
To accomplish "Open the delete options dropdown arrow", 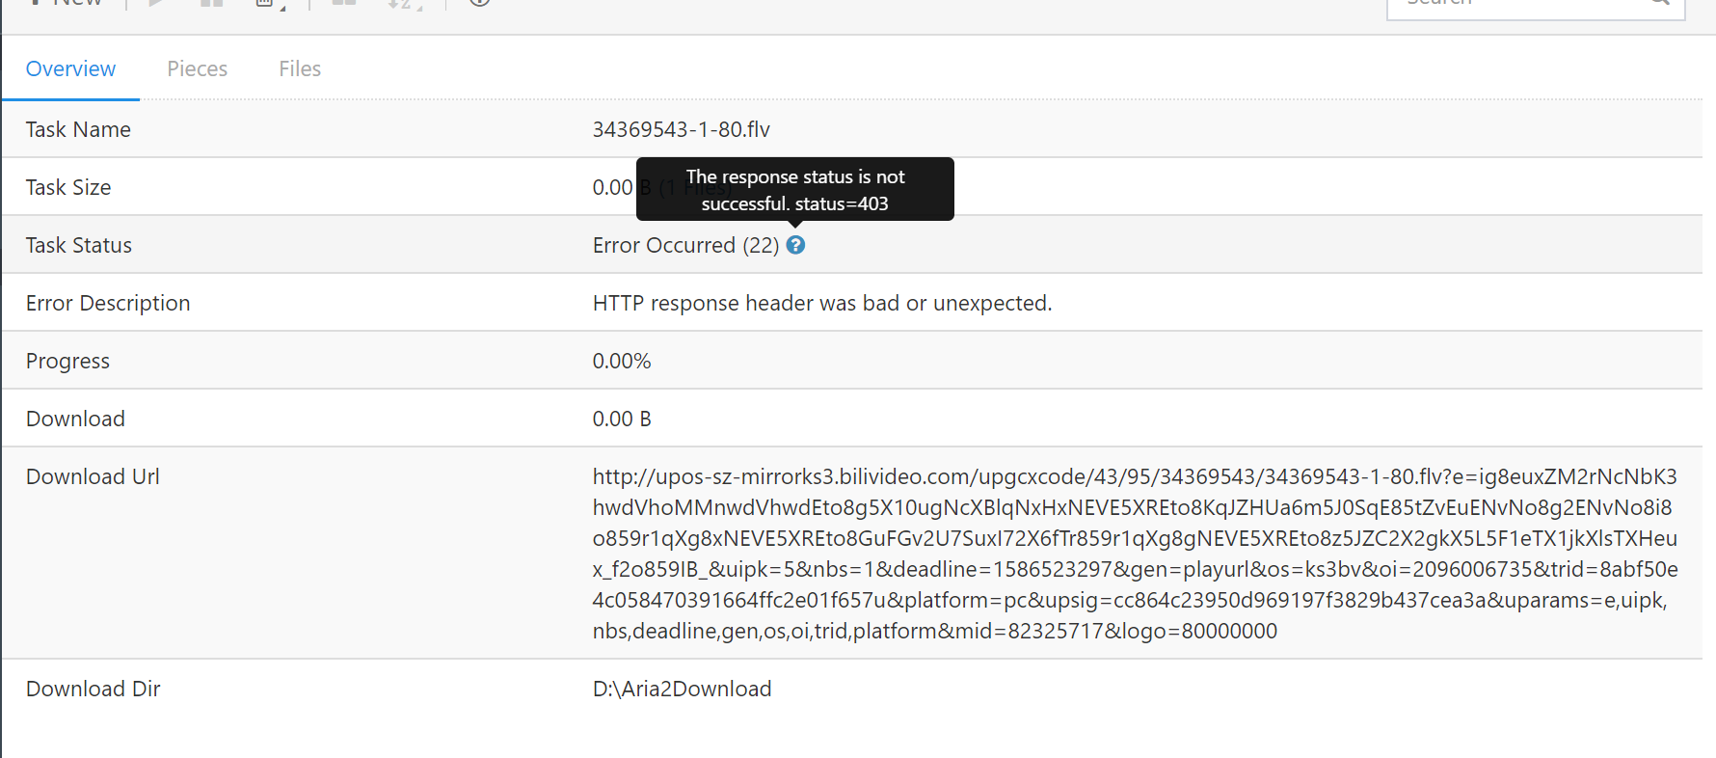I will point(282,10).
